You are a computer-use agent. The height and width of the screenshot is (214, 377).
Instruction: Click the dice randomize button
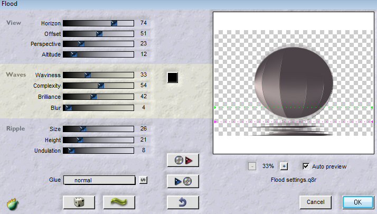coord(79,202)
